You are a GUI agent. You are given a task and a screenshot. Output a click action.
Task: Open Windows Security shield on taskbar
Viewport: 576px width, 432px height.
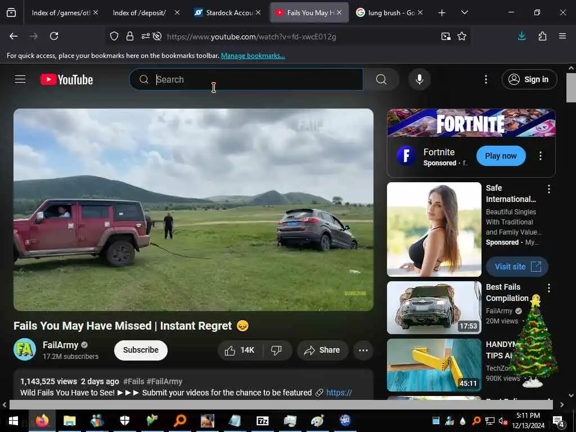click(x=125, y=421)
